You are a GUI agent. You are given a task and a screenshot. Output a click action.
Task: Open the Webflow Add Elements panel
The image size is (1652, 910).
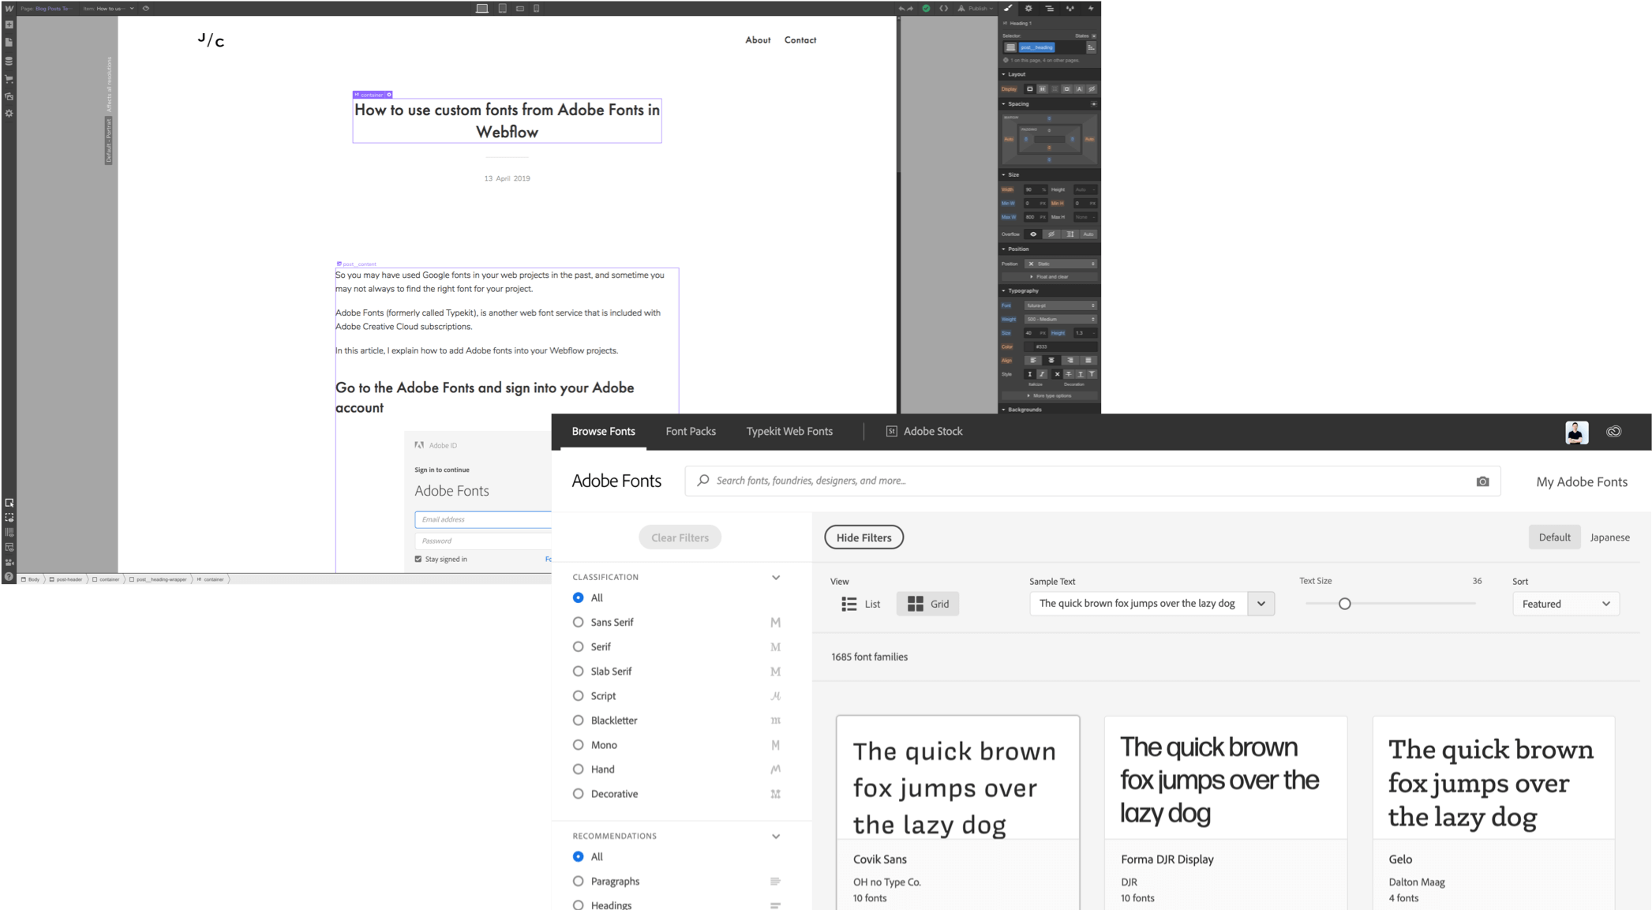pyautogui.click(x=9, y=24)
